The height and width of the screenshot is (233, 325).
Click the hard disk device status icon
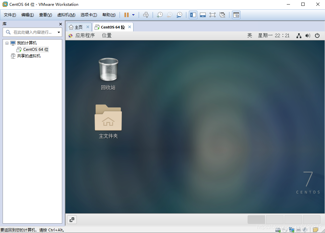coord(278,230)
